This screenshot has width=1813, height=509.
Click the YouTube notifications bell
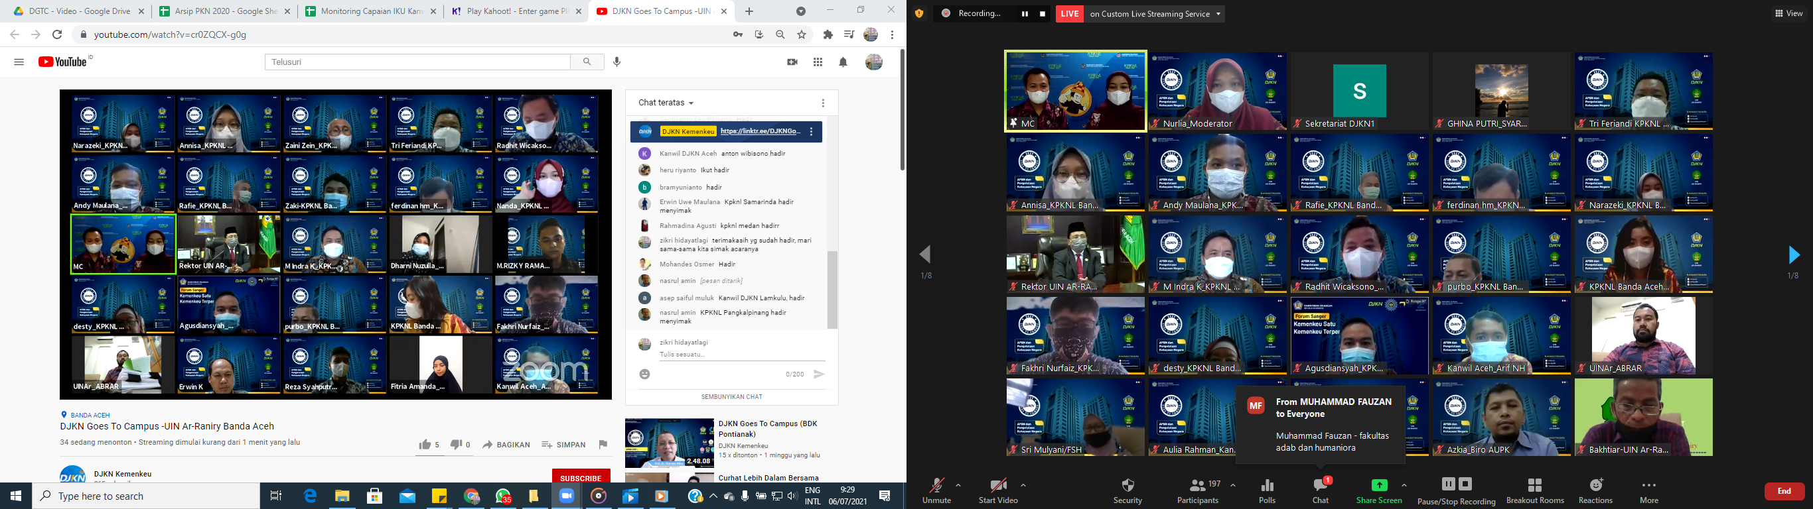[842, 62]
